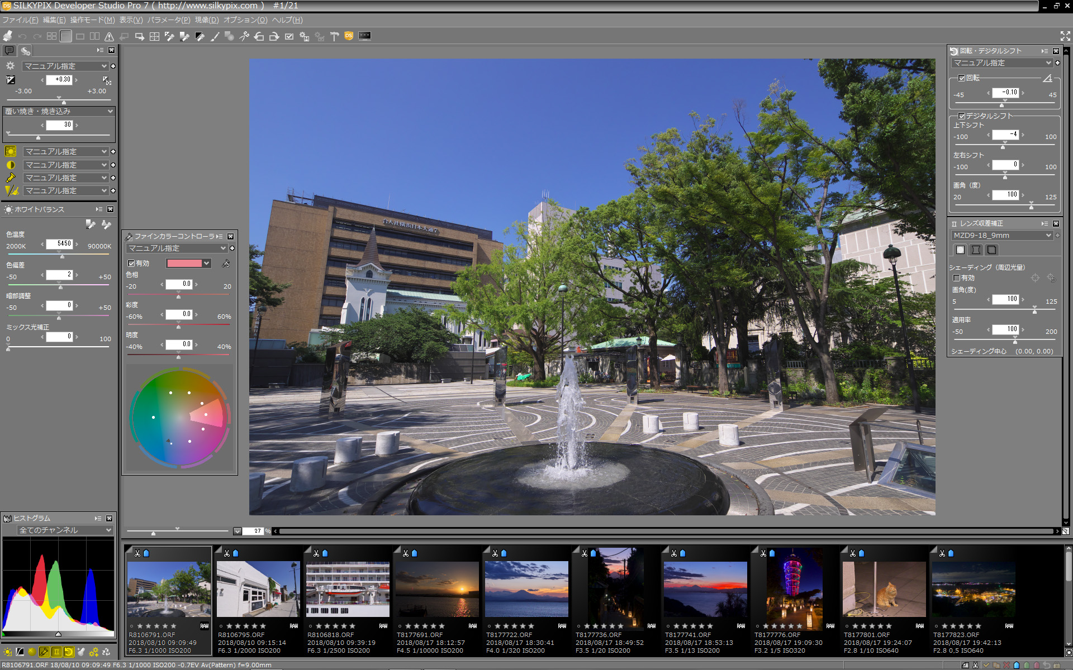The image size is (1073, 670).
Task: Open the 編集(E) menu
Action: pos(54,20)
